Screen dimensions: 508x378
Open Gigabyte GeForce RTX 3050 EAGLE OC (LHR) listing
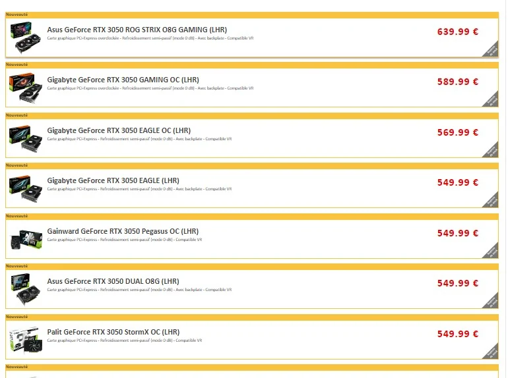coord(119,130)
